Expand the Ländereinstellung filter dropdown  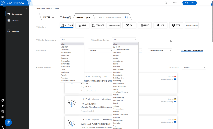pos(160,50)
